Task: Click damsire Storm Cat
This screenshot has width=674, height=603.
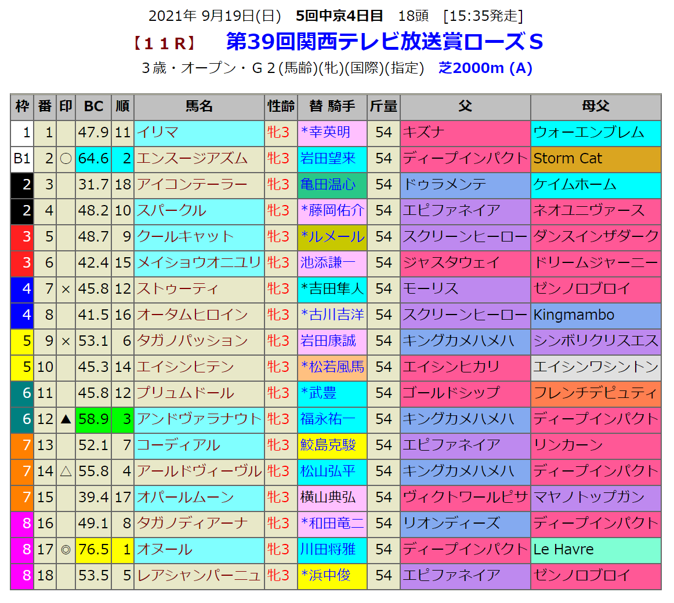Action: 567,158
